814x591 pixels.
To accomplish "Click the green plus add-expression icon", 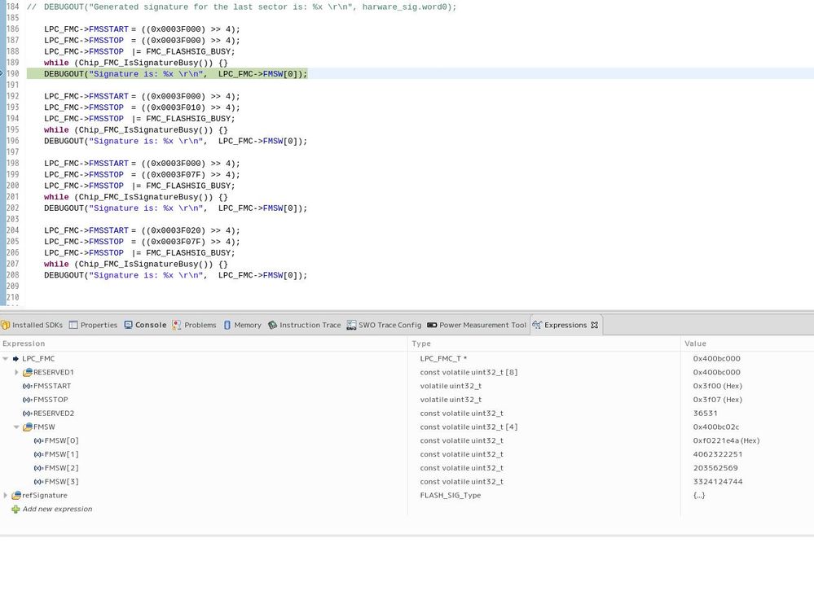I will (15, 509).
